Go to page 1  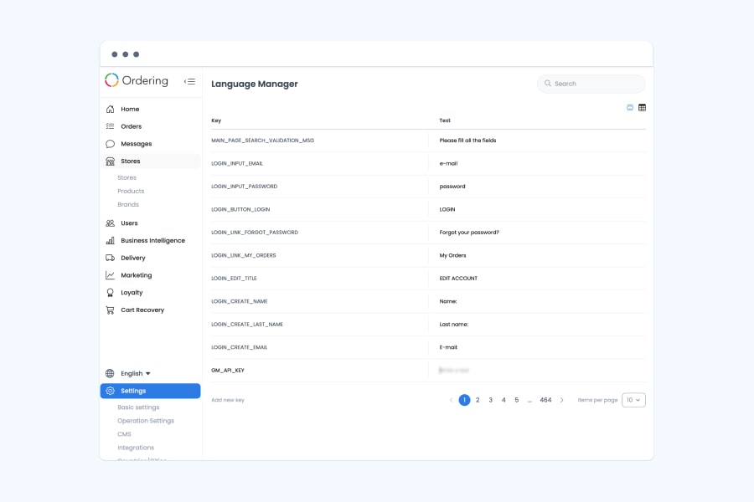(464, 400)
